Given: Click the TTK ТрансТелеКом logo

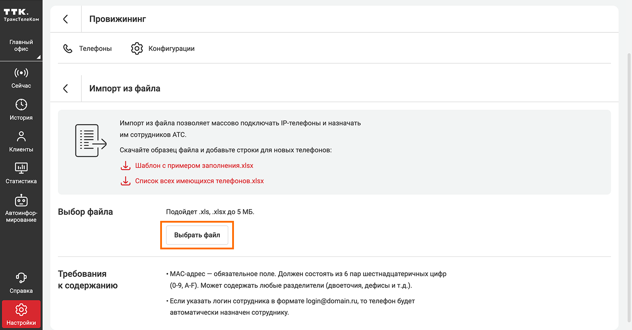Looking at the screenshot, I should (x=21, y=15).
